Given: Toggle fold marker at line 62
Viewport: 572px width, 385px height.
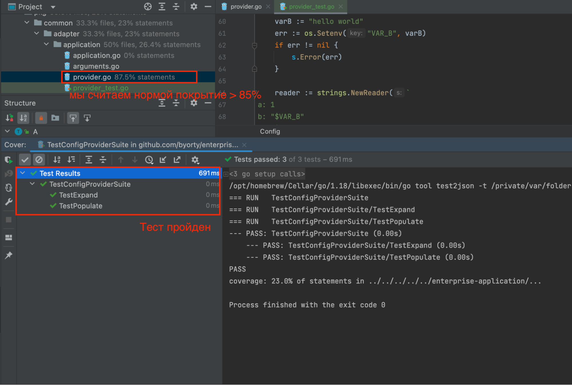Looking at the screenshot, I should pos(254,45).
